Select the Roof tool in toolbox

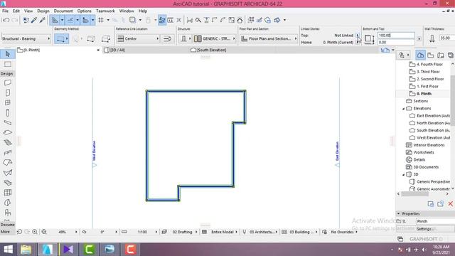click(x=8, y=163)
